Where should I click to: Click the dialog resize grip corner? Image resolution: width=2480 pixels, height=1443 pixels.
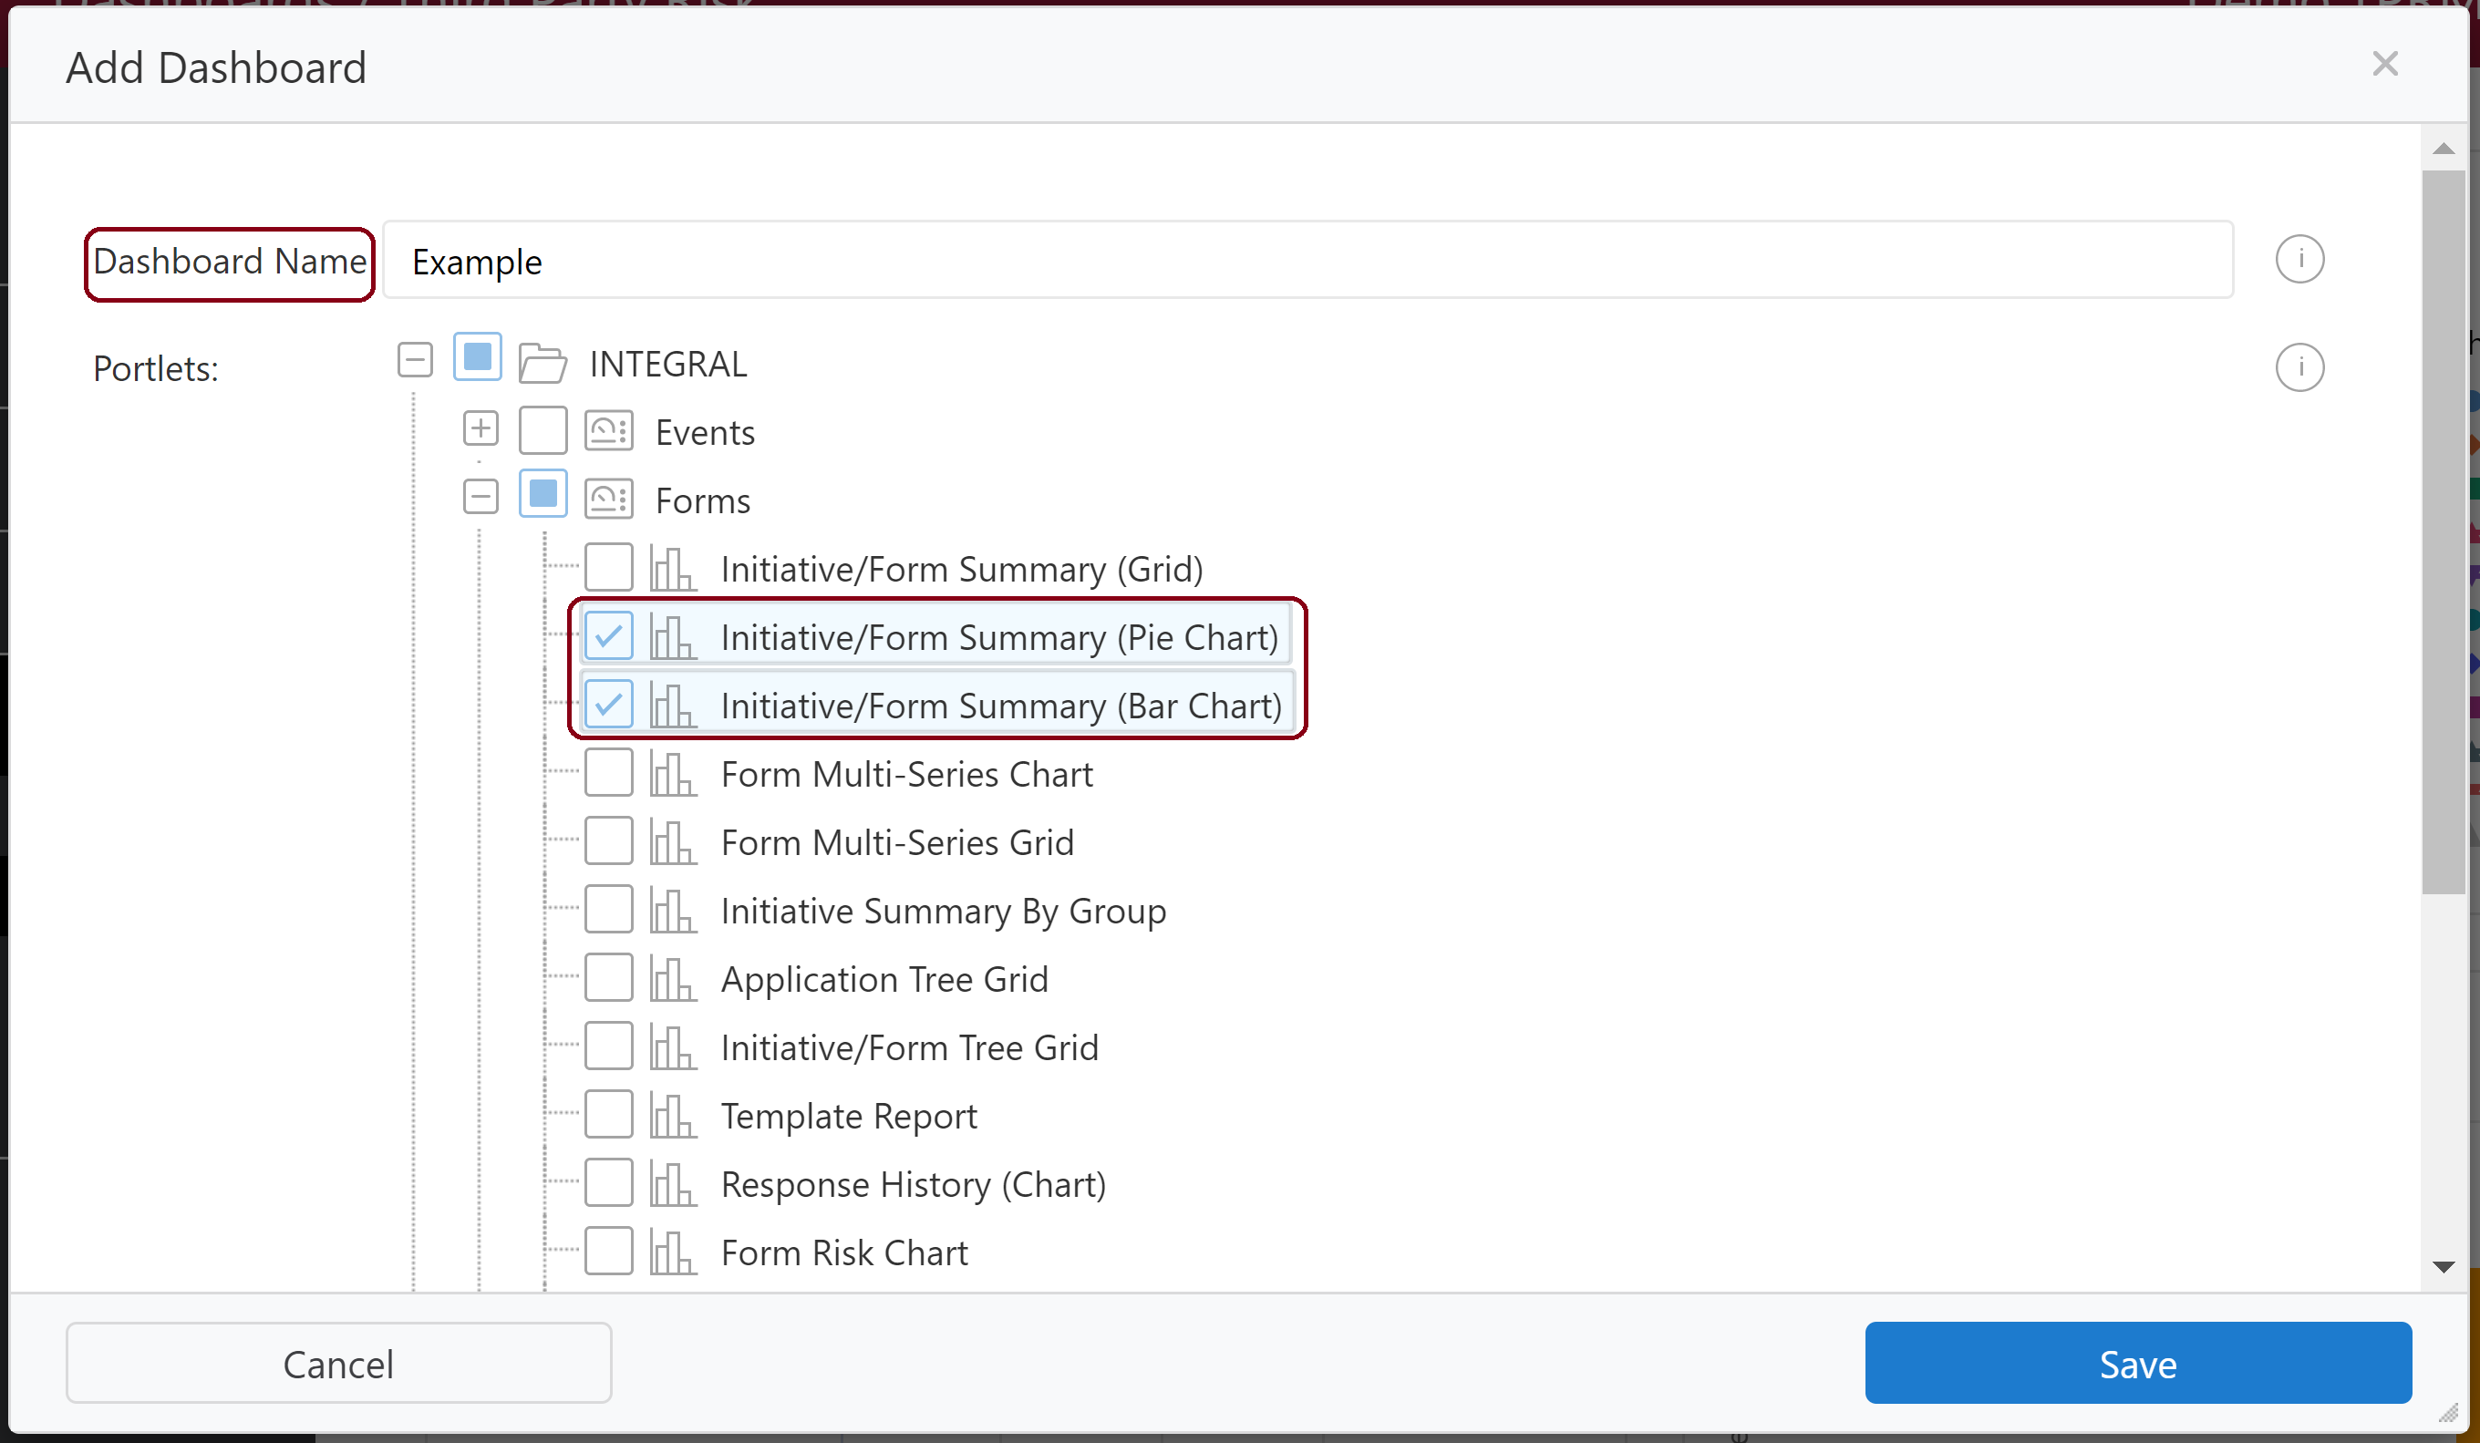tap(2448, 1414)
